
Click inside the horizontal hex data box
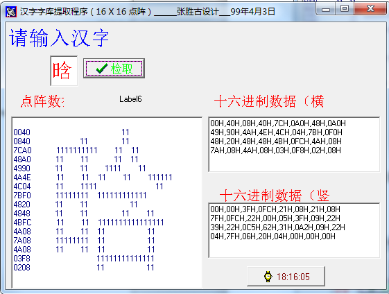294,144
